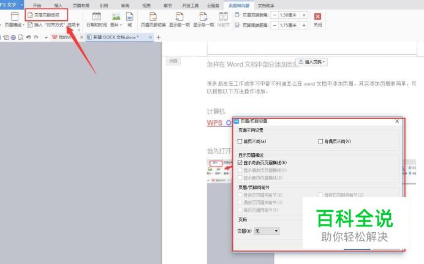Increase the footer bottom margin with plus
Screen dimensions: 424x264
tap(304, 25)
